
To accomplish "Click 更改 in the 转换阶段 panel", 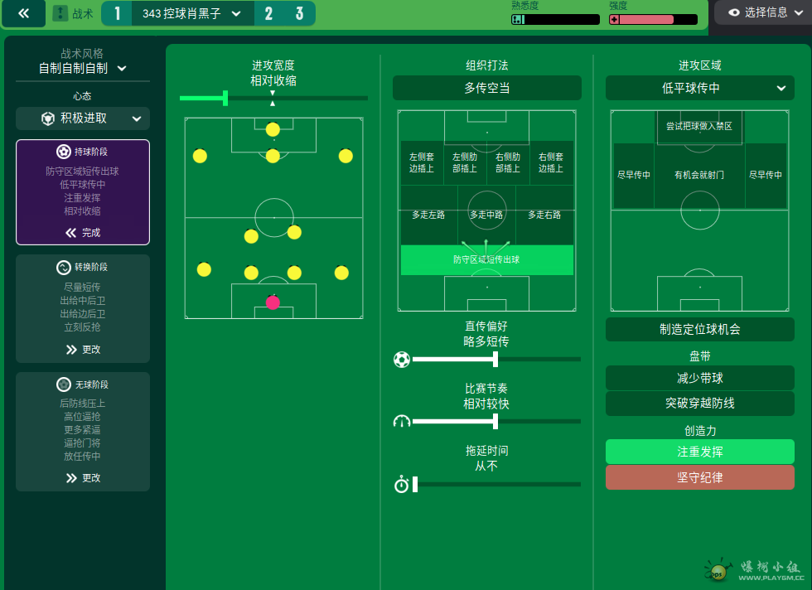I will (x=83, y=350).
